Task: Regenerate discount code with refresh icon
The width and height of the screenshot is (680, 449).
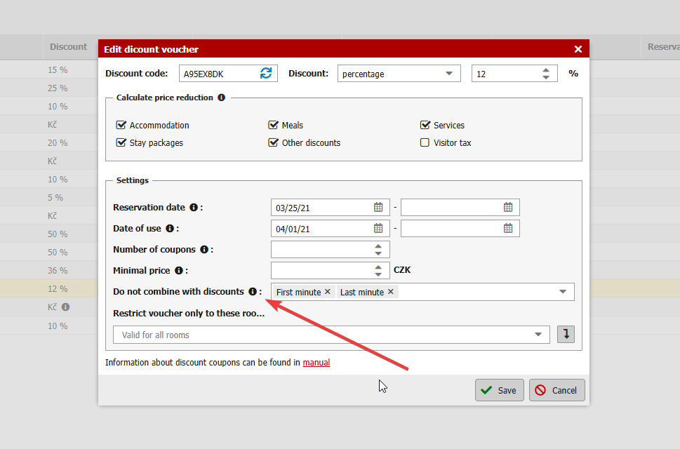Action: pyautogui.click(x=266, y=74)
